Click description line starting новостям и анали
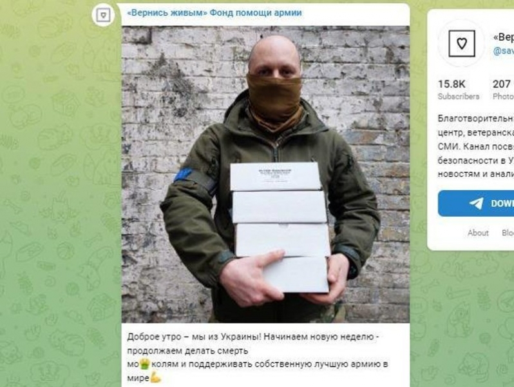Viewport: 514px width, 387px height. (475, 174)
